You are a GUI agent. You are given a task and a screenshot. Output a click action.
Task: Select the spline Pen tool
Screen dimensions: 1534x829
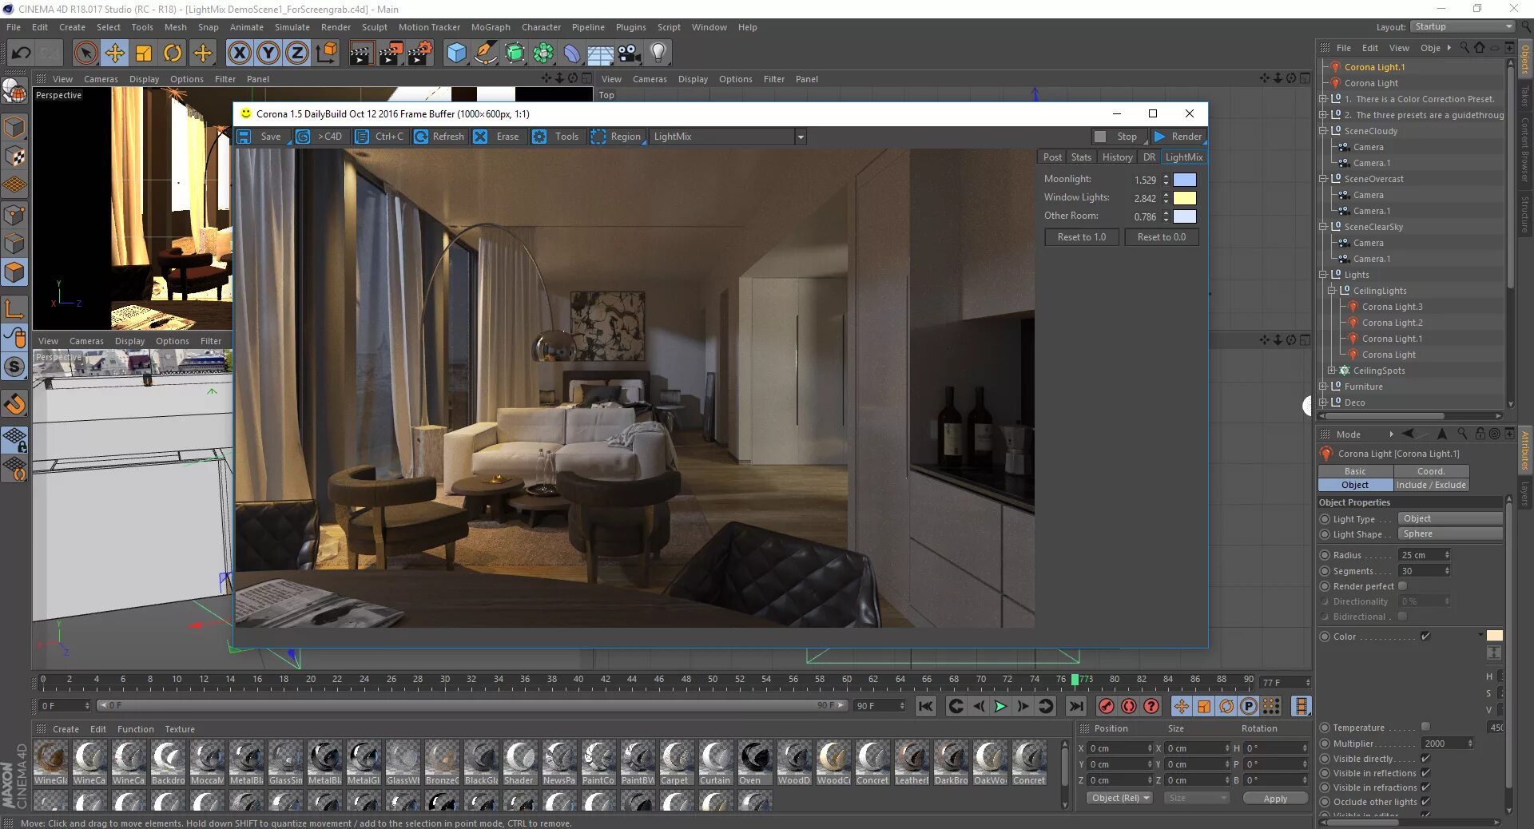tap(485, 53)
